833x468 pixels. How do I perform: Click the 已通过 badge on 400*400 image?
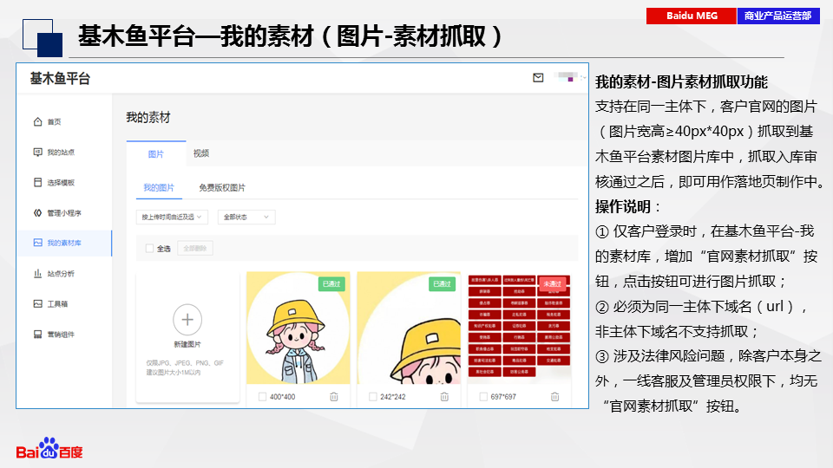[x=331, y=284]
